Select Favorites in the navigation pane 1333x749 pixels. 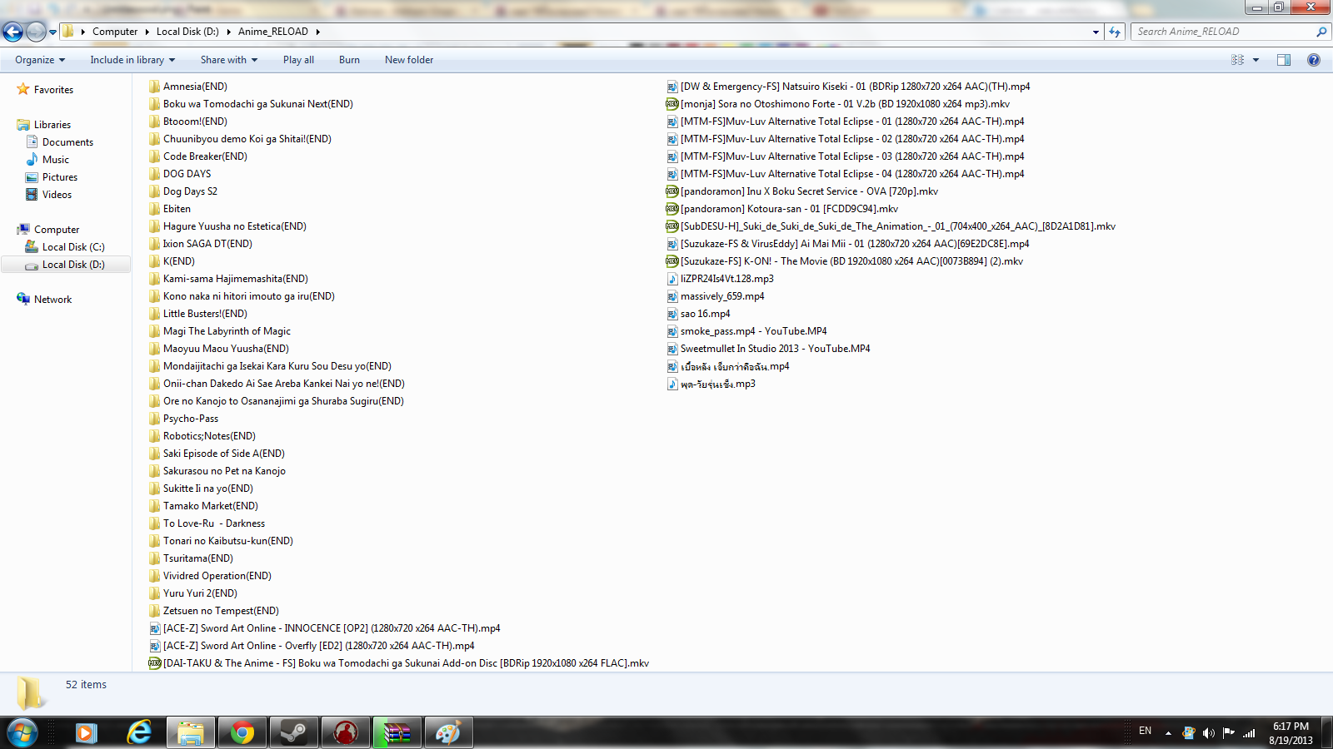53,90
